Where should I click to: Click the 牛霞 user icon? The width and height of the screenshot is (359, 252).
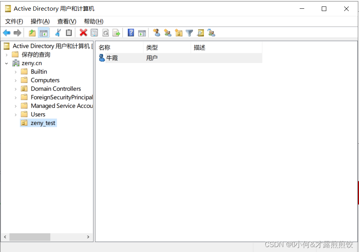102,58
